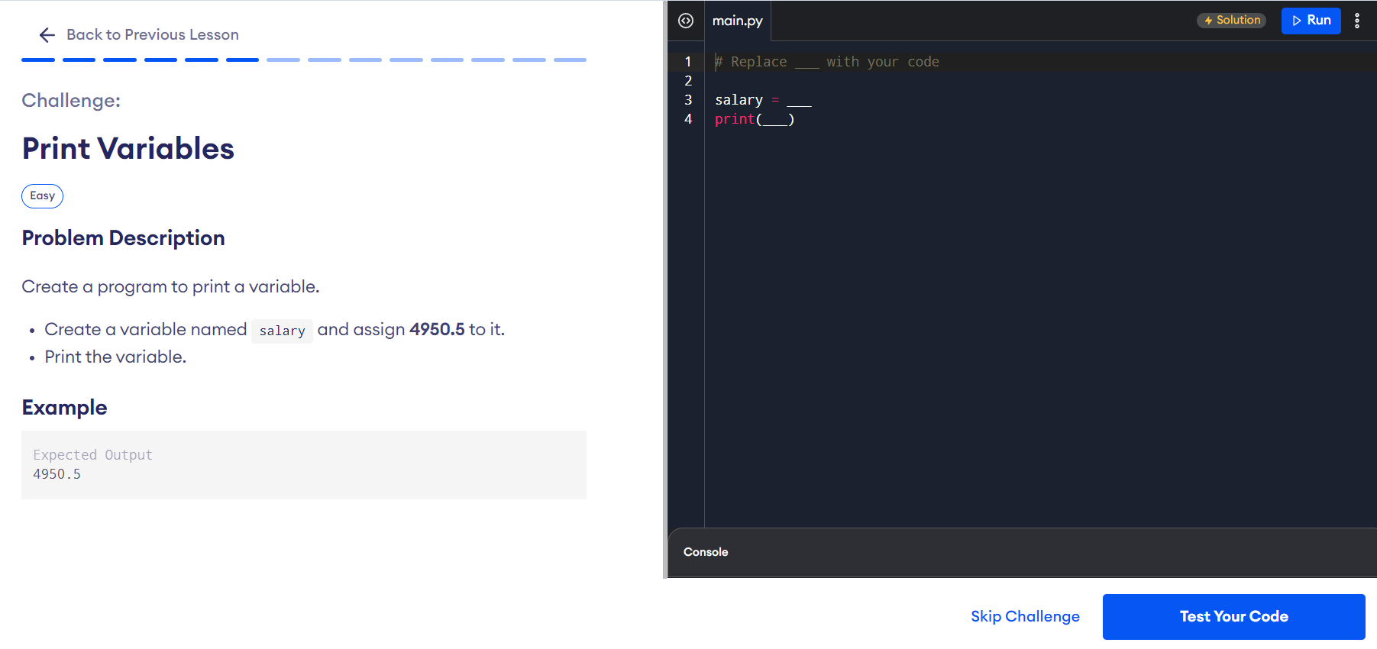Open the three-dot editor options menu
The image size is (1377, 649).
[x=1357, y=21]
